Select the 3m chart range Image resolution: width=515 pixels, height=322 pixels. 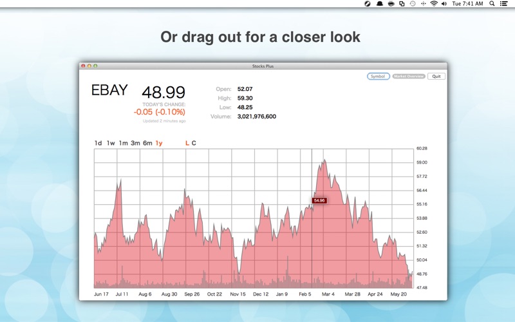pos(135,143)
